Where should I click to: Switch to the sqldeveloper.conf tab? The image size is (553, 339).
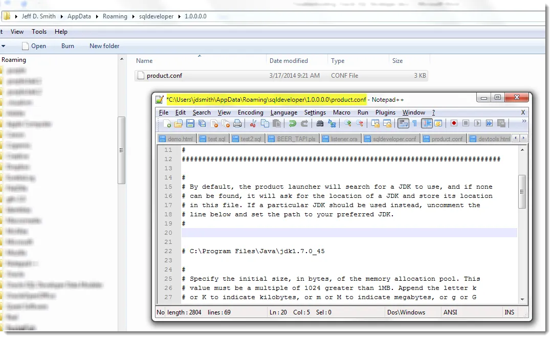391,139
